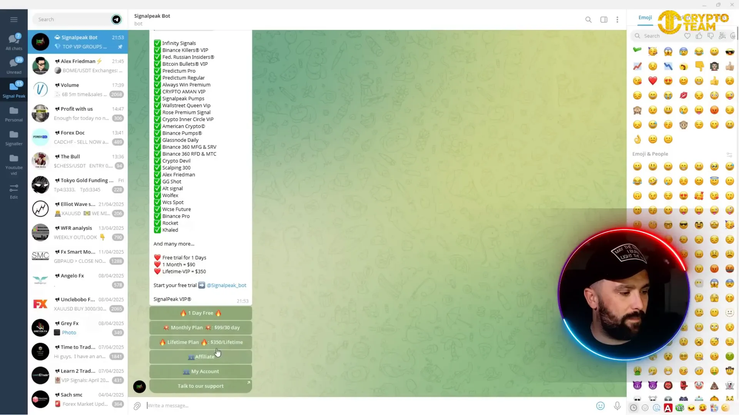The width and height of the screenshot is (739, 415).
Task: Toggle the right side panel icon
Action: click(604, 20)
